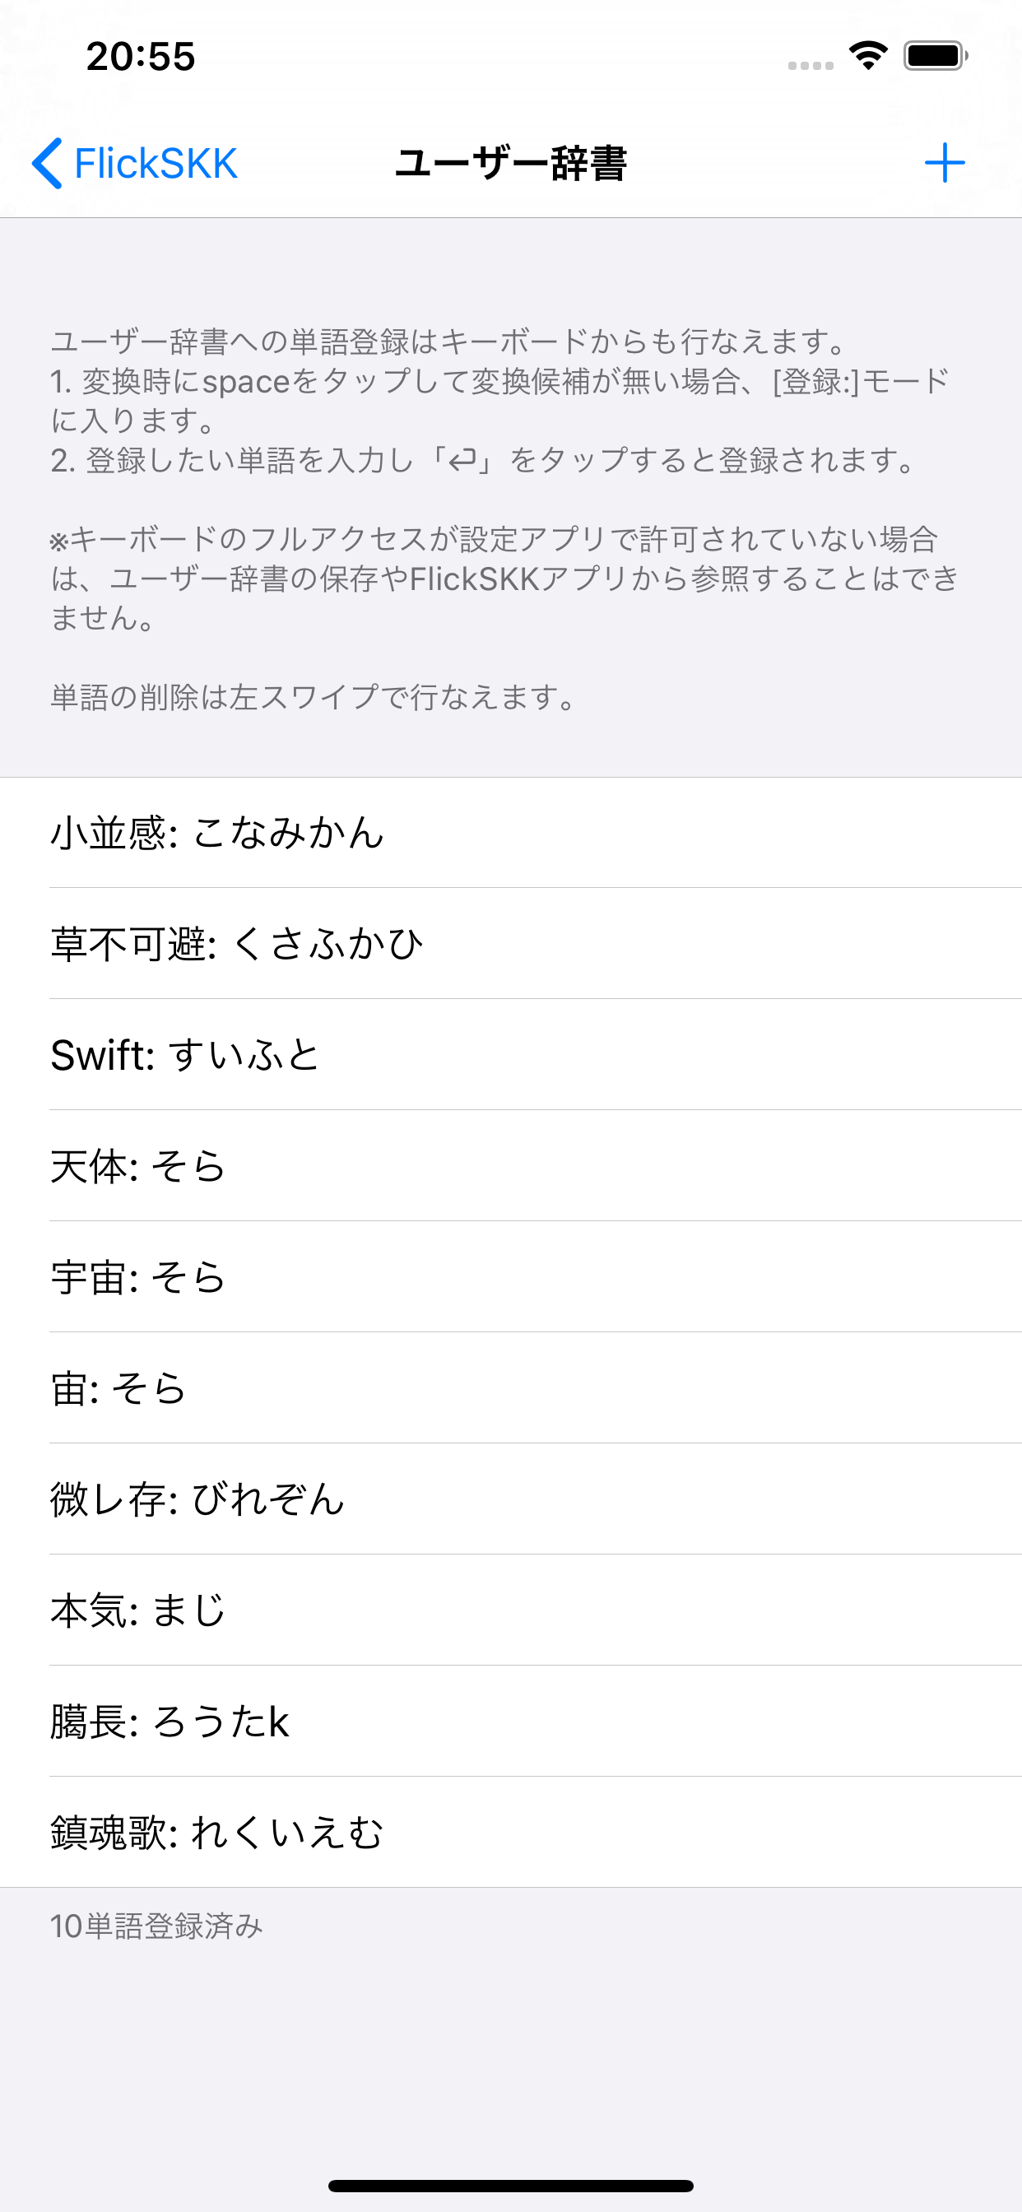Tap the cellular signal dots icon
Image resolution: width=1022 pixels, height=2212 pixels.
click(x=811, y=65)
